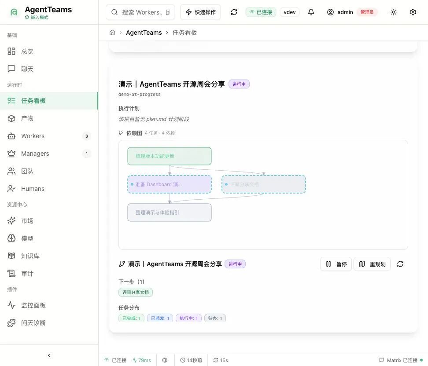The height and width of the screenshot is (366, 428).
Task: Select the 准备 Dashboard 演 node
Action: pos(170,184)
